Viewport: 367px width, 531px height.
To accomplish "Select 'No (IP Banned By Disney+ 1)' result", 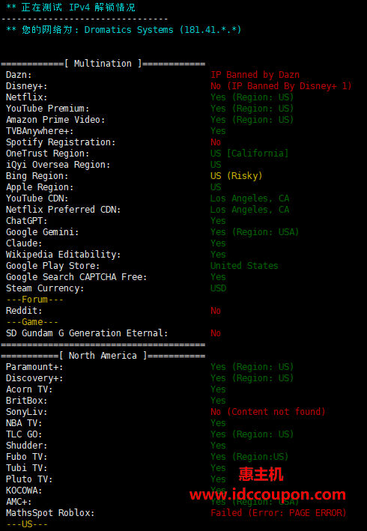I will 282,86.
